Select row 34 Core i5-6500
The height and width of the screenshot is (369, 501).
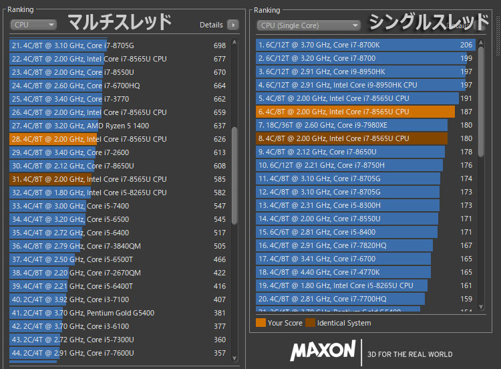click(x=119, y=219)
